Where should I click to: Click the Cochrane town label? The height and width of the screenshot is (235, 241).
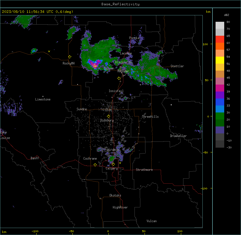[90, 159]
